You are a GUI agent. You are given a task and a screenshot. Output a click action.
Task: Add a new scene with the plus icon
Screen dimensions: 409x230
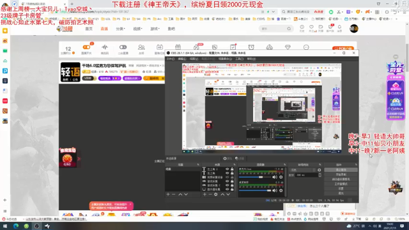168,194
